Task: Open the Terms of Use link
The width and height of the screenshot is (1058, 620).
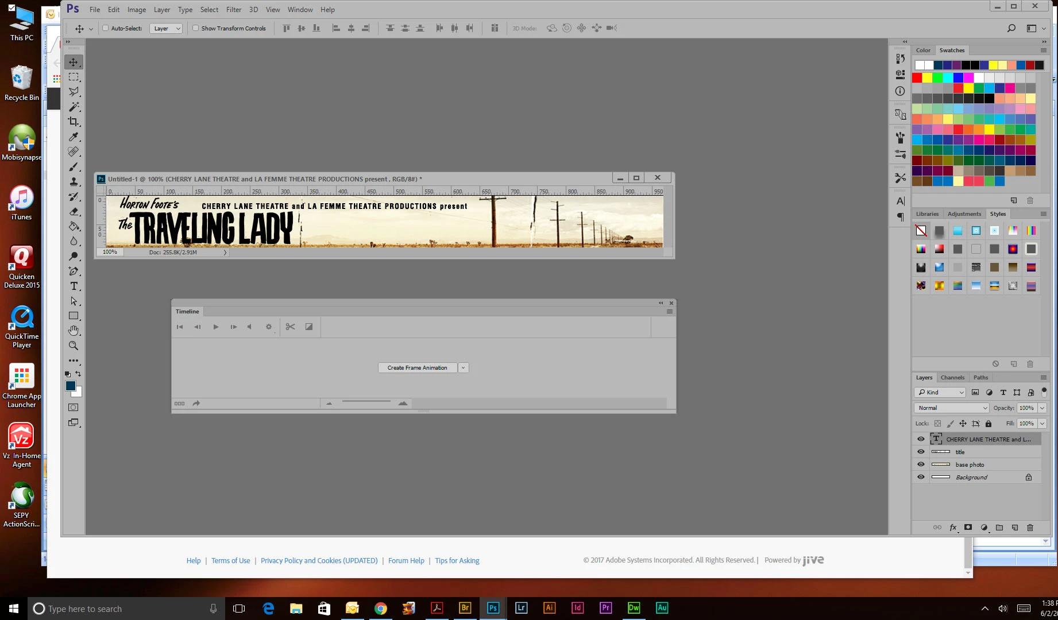Action: tap(231, 561)
